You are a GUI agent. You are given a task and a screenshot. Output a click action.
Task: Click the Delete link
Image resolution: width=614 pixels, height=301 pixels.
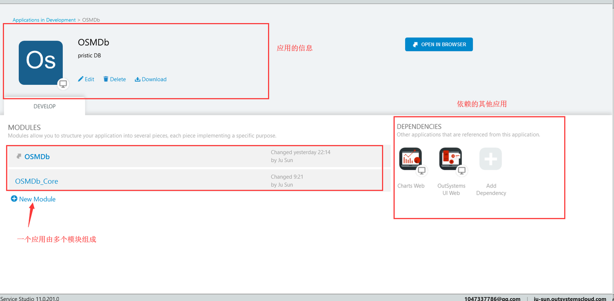point(118,79)
